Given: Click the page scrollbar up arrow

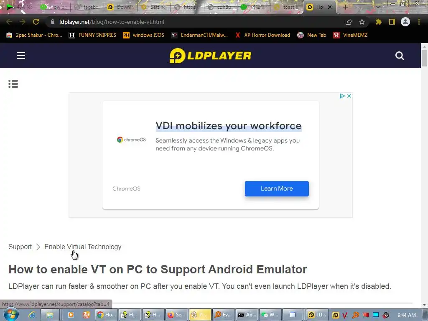Looking at the screenshot, I should pyautogui.click(x=424, y=47).
